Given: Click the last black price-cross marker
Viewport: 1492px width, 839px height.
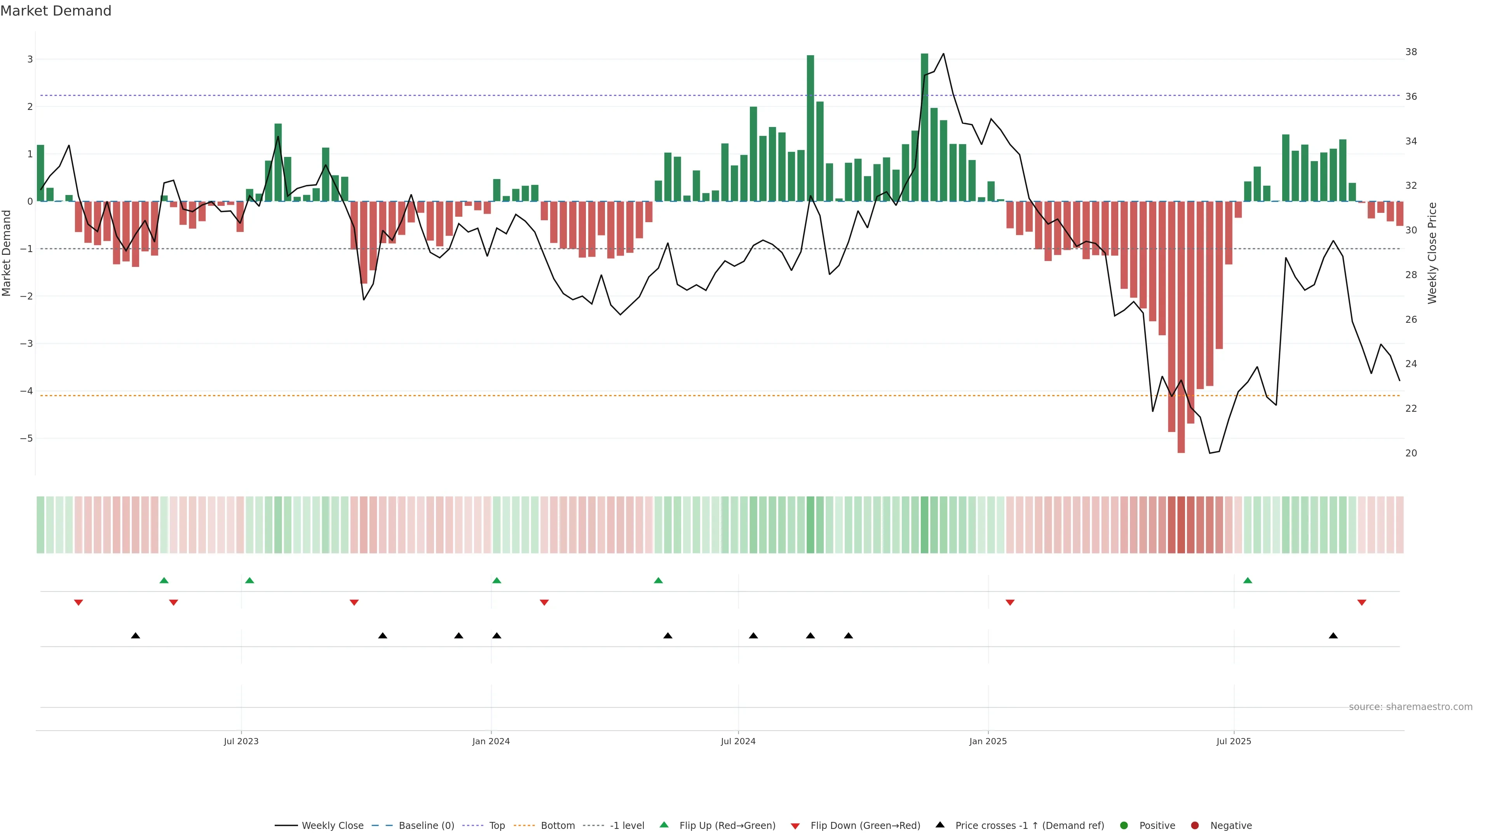Looking at the screenshot, I should tap(1333, 636).
